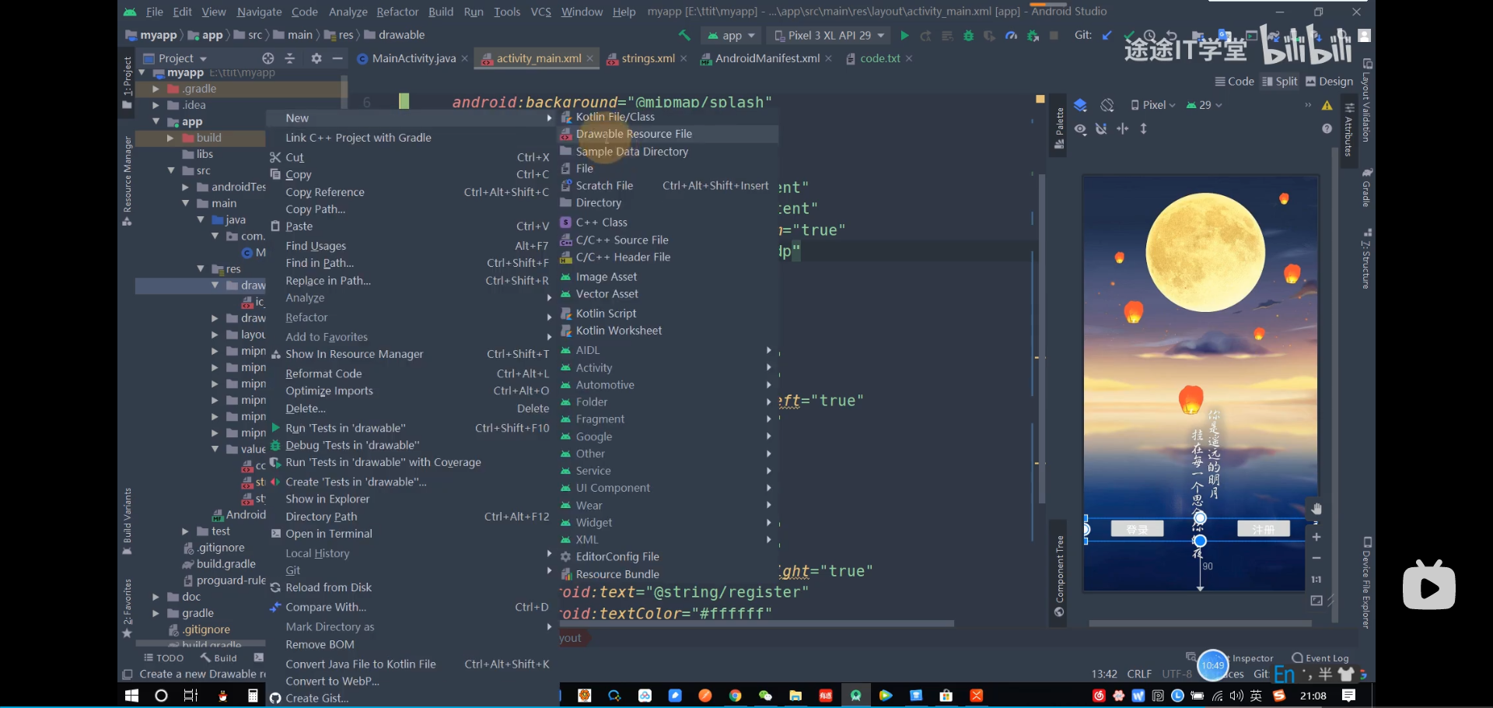Click Reformat Code context menu entry
This screenshot has height=708, width=1493.
(412, 373)
